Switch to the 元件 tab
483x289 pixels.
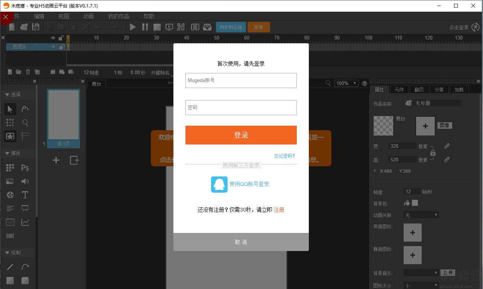[399, 89]
